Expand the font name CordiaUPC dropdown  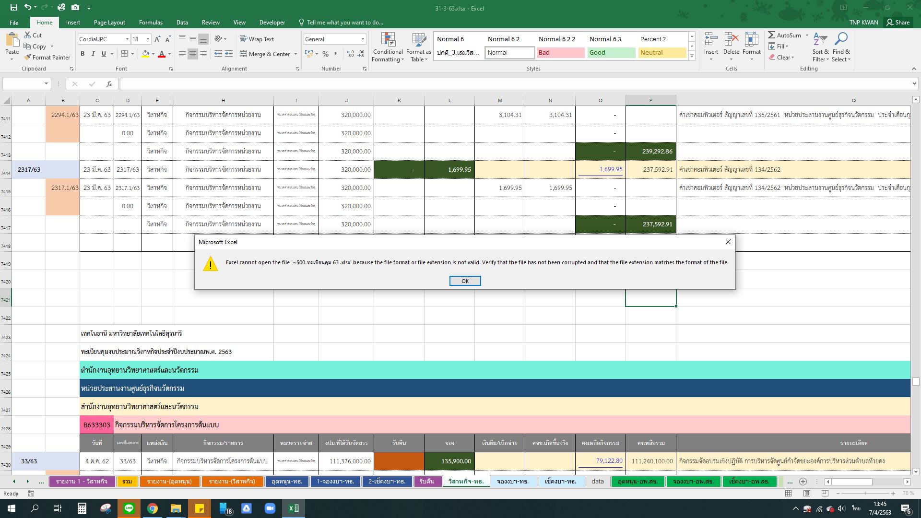click(x=127, y=39)
